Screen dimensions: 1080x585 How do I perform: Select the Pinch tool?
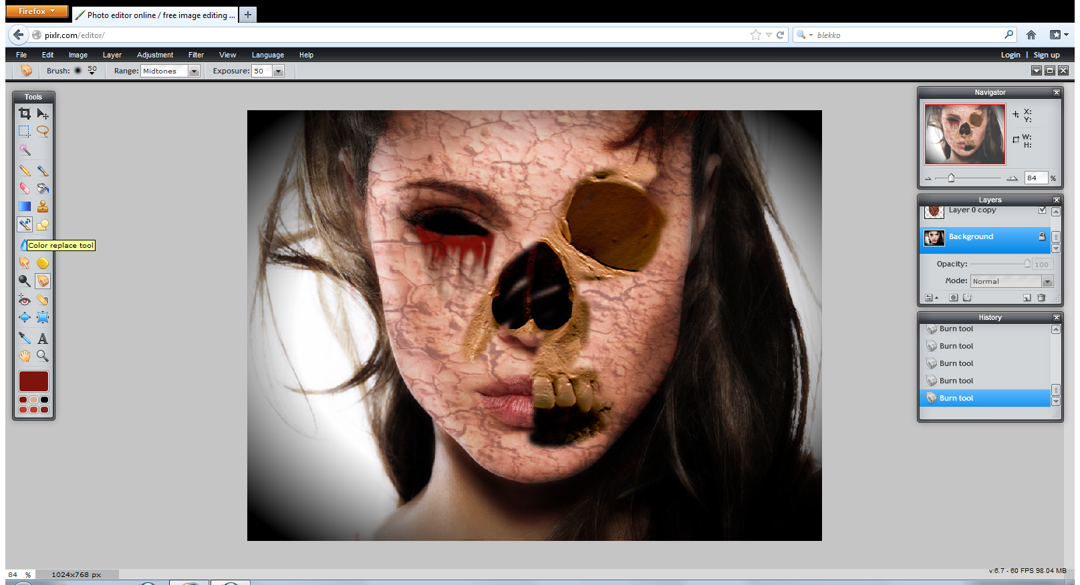[x=43, y=317]
